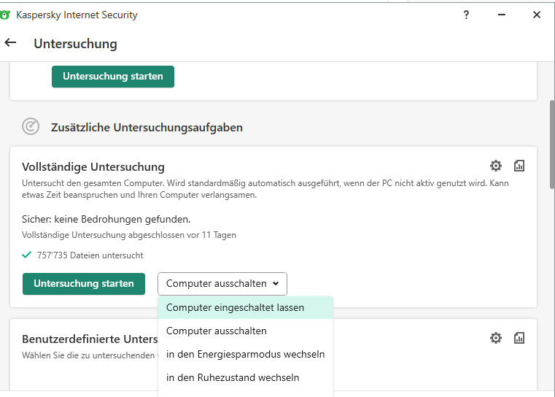Minimize the Kaspersky window
The image size is (555, 397).
[x=502, y=15]
